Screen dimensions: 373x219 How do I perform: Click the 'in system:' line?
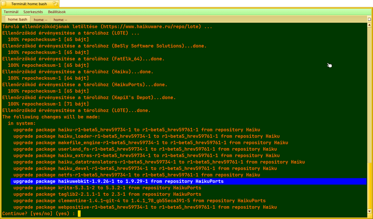click(x=22, y=124)
